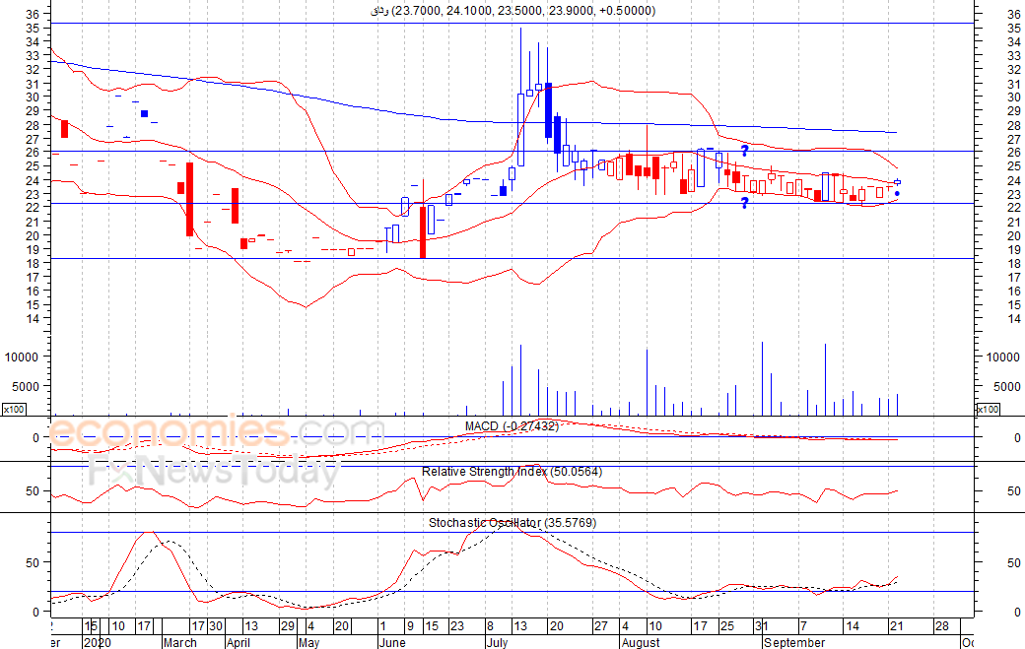This screenshot has width=1025, height=649.
Task: Open the economies.com watermark link
Action: (202, 432)
